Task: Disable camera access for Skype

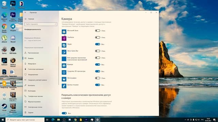Action: (x=97, y=44)
